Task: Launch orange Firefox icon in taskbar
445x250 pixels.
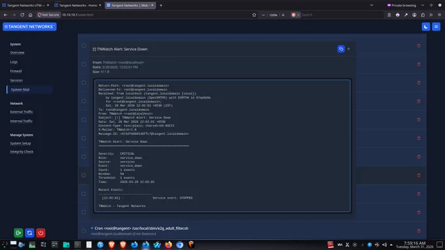Action: (168, 245)
